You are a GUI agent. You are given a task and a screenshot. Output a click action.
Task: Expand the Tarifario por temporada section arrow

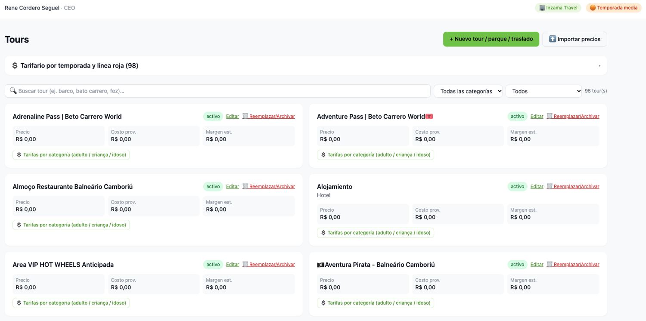[599, 66]
